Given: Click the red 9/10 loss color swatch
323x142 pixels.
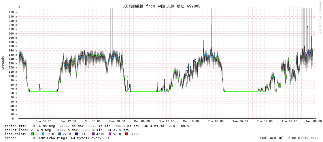Looking at the screenshot, I should pos(127,134).
